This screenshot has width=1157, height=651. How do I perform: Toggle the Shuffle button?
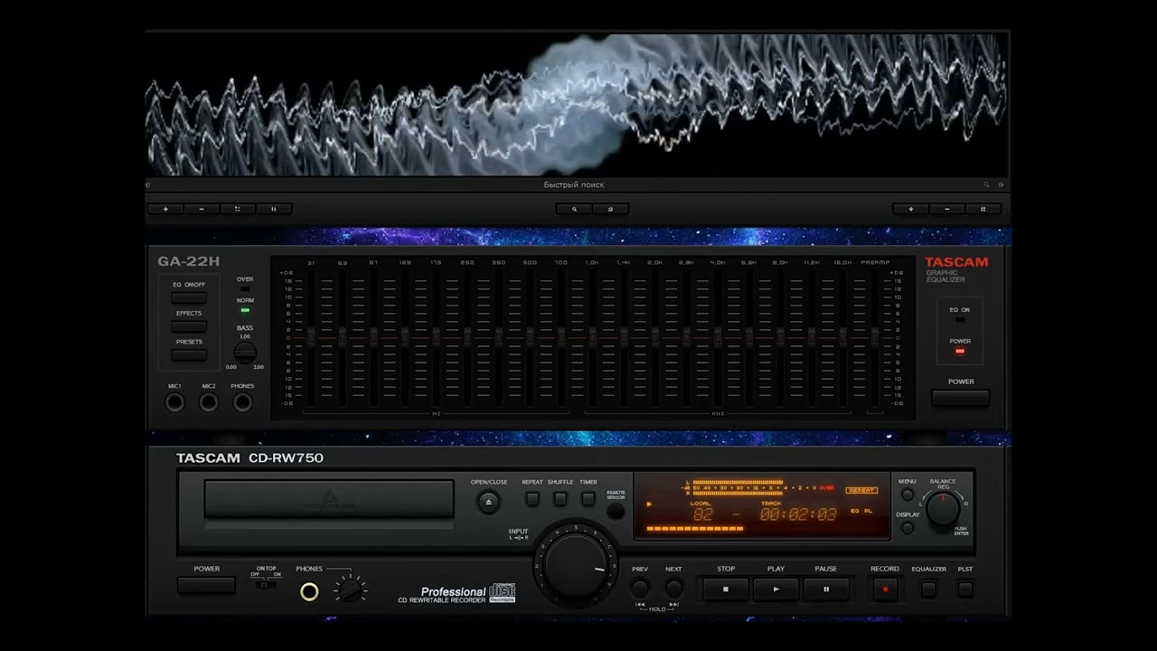pos(560,498)
